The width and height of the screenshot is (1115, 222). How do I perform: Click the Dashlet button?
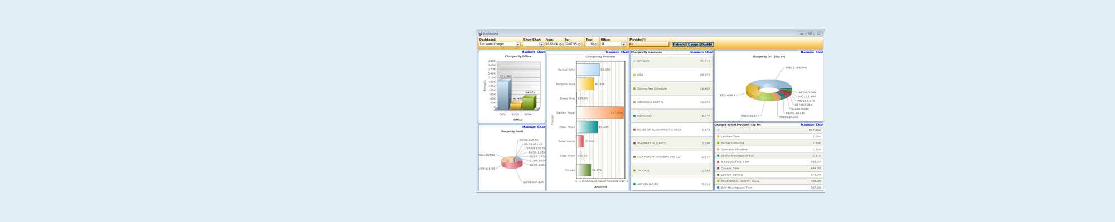coord(707,45)
